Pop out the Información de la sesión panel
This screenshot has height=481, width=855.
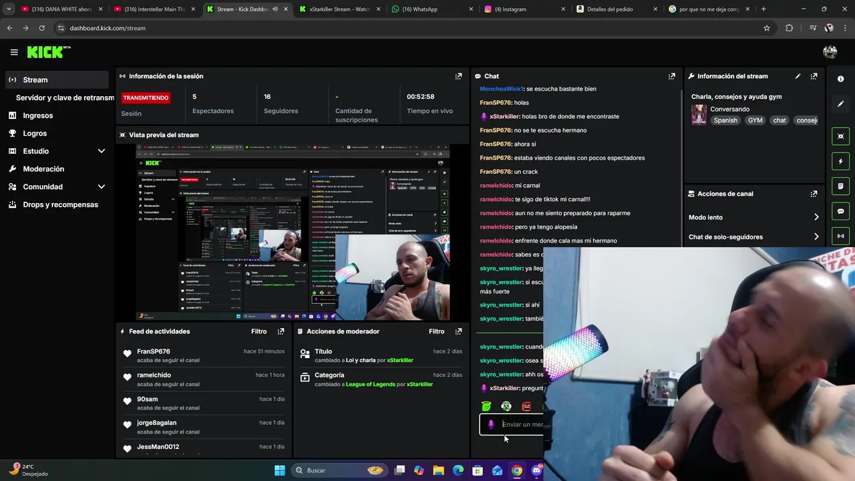458,76
